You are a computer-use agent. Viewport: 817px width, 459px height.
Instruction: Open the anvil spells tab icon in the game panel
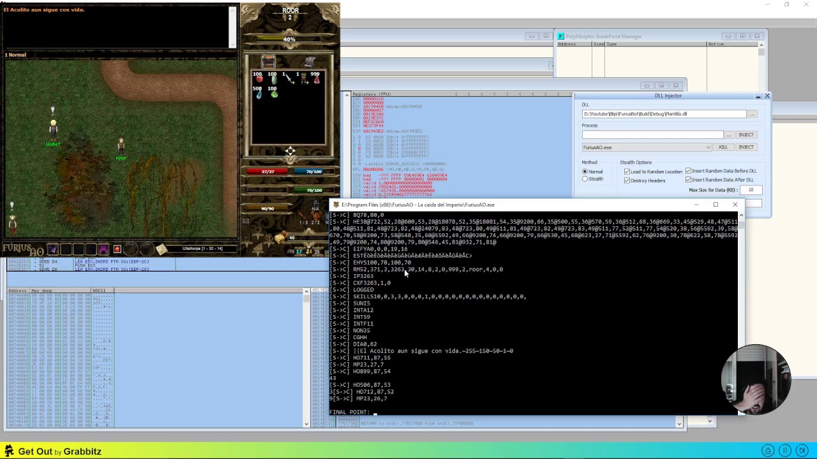pyautogui.click(x=310, y=61)
